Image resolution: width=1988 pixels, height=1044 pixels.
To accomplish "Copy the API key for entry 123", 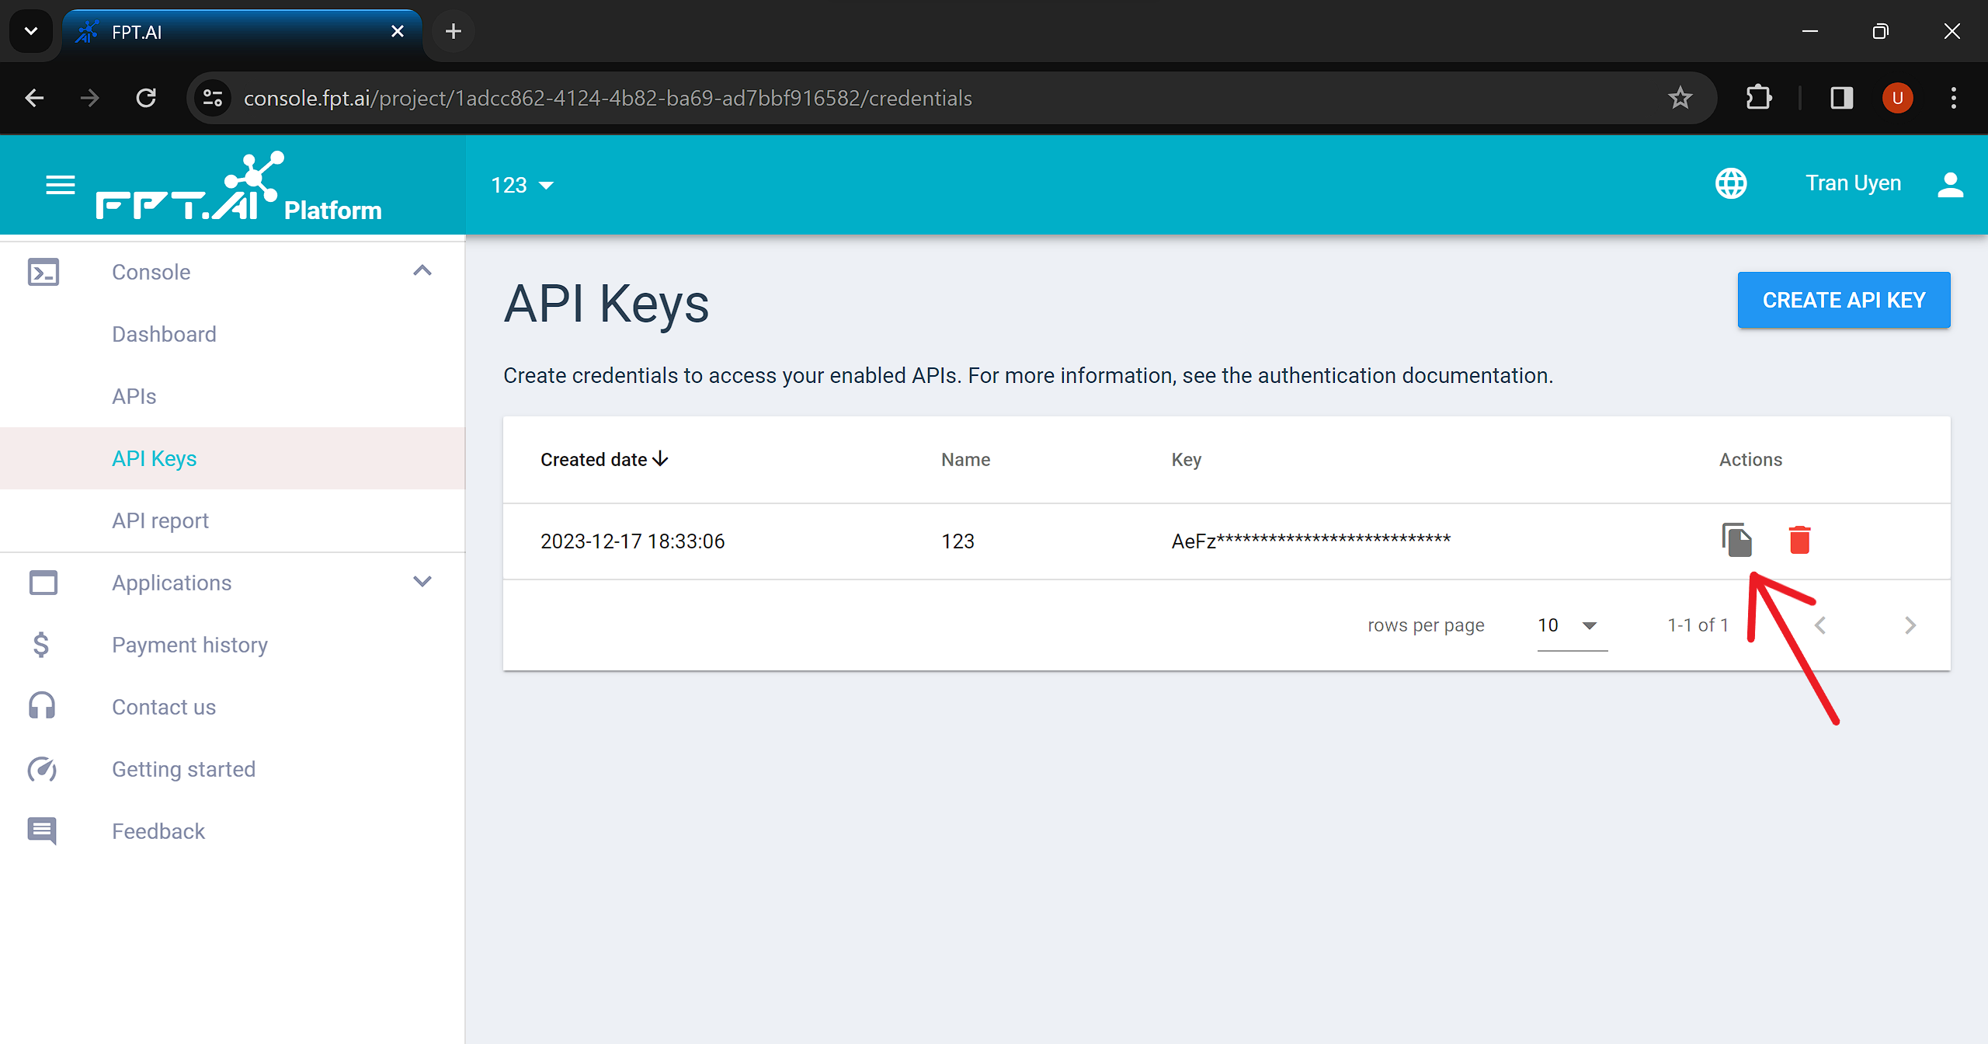I will pos(1736,540).
